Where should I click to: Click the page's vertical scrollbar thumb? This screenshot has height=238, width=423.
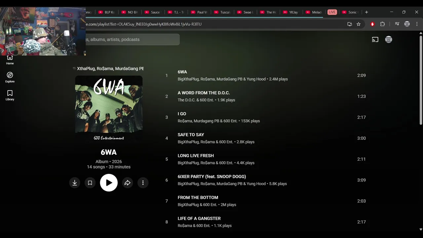click(x=421, y=80)
